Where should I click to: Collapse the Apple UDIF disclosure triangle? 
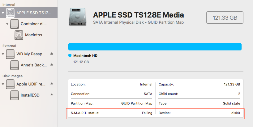[x=3, y=84]
